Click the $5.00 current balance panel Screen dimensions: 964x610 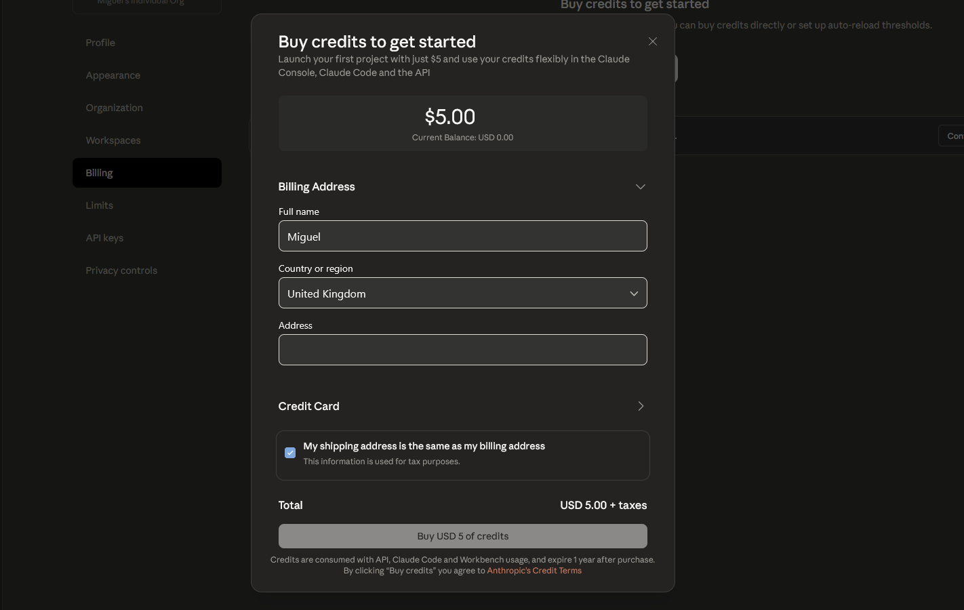tap(463, 123)
